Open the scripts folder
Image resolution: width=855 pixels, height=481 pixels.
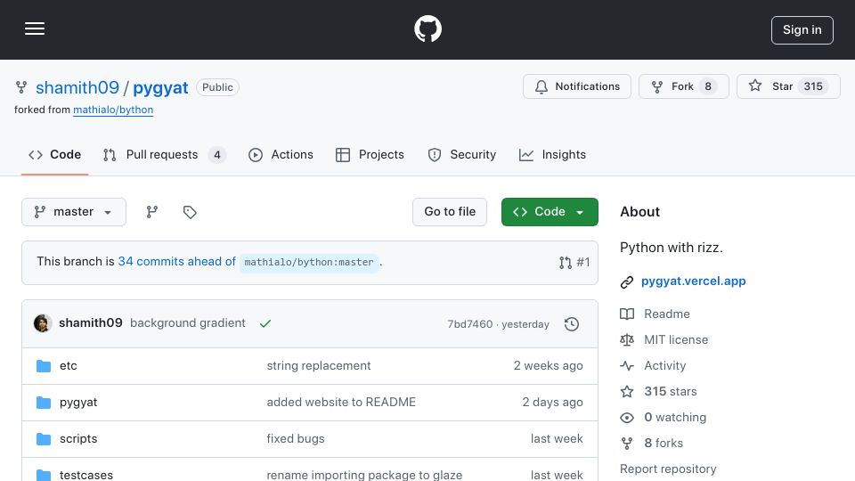[78, 438]
